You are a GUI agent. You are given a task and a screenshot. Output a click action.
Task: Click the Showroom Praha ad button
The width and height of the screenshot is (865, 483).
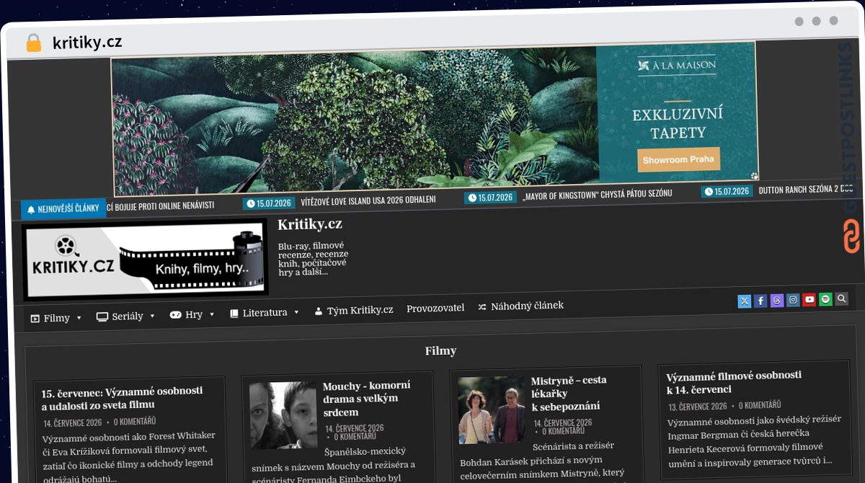[x=678, y=159]
